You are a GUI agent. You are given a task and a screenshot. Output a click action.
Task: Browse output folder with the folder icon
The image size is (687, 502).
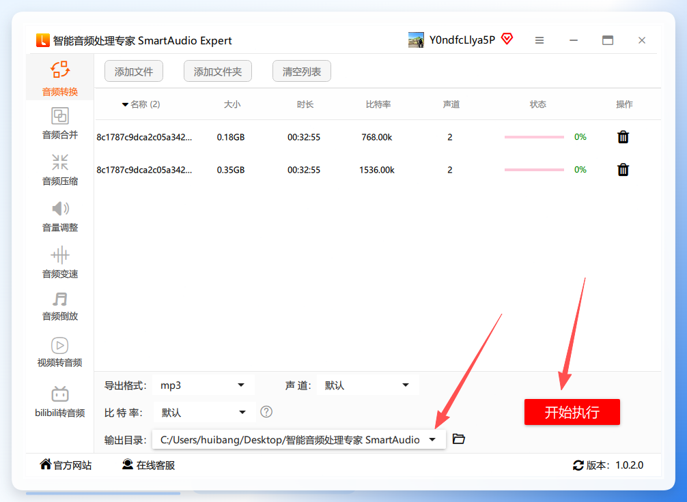coord(459,439)
